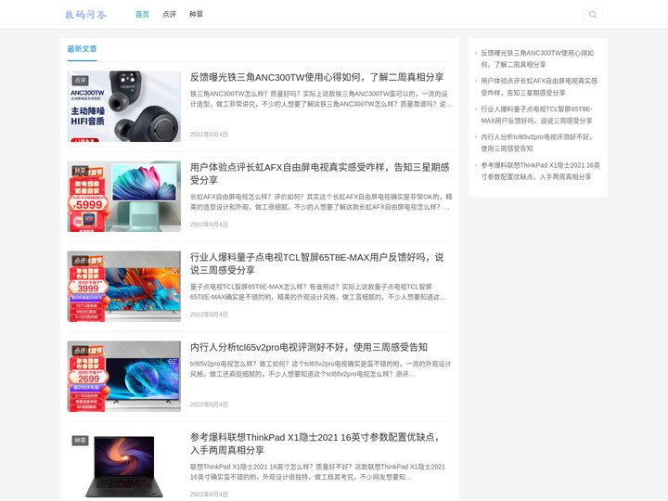Open thumbnail of tcl65v2pro TV article

pos(124,376)
